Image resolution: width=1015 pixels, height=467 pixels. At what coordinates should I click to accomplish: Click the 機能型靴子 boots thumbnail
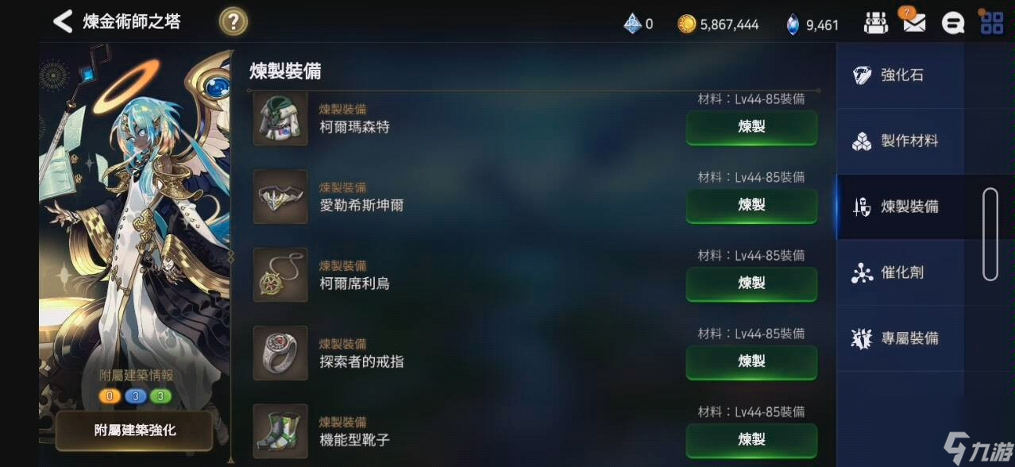coord(280,431)
